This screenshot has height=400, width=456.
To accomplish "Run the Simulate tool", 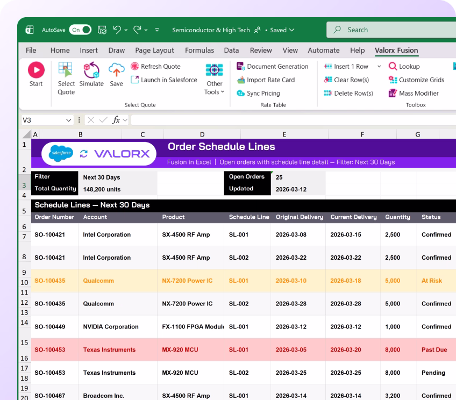I will [91, 74].
